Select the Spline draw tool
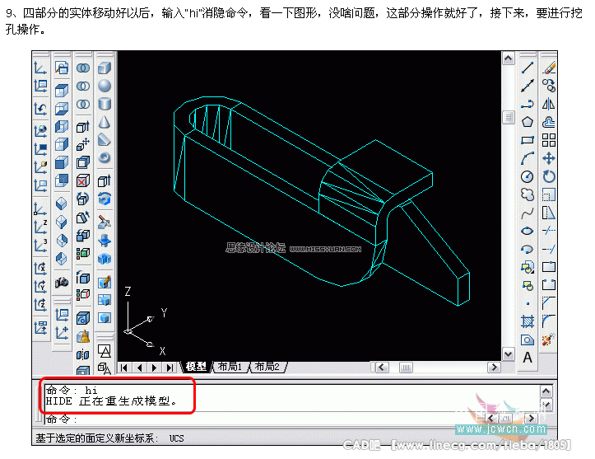The image size is (595, 459). pos(528,213)
